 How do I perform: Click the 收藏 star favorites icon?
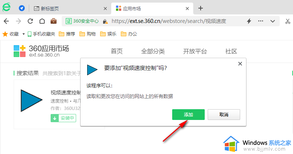coord(5,34)
